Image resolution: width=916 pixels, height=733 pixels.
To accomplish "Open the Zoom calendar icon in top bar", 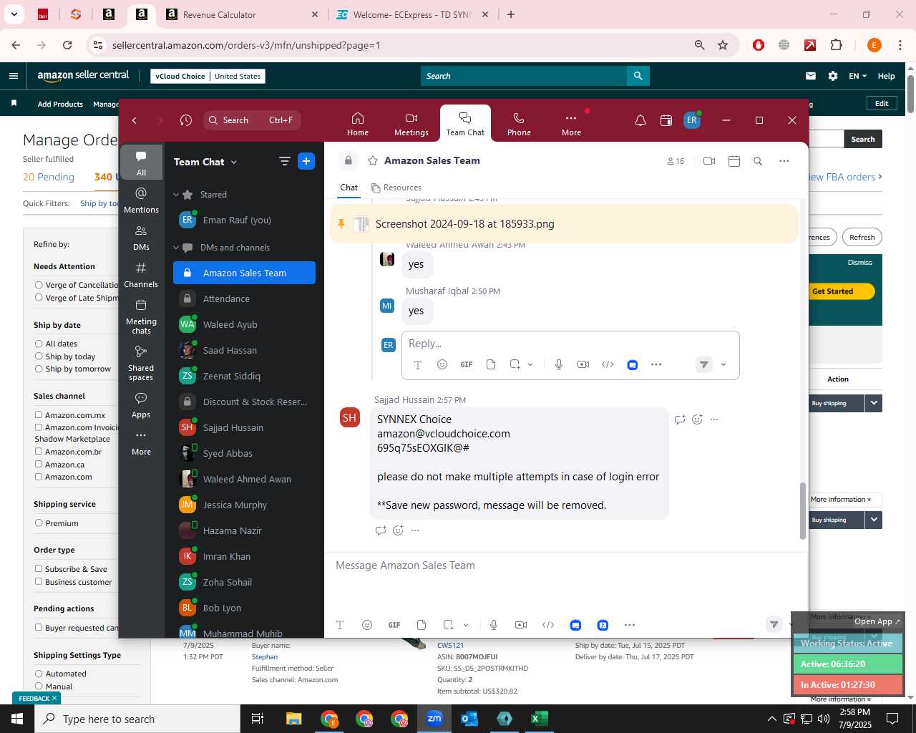I will pyautogui.click(x=666, y=120).
